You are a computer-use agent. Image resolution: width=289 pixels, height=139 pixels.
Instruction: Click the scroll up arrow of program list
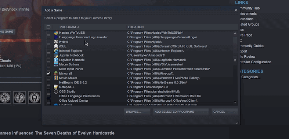pyautogui.click(x=235, y=33)
